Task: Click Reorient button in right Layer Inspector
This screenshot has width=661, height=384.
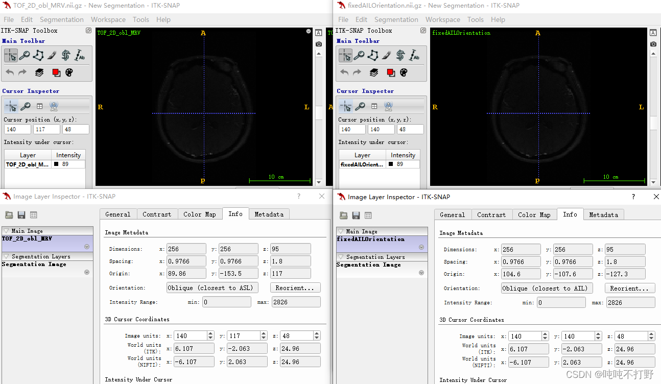Action: (630, 288)
